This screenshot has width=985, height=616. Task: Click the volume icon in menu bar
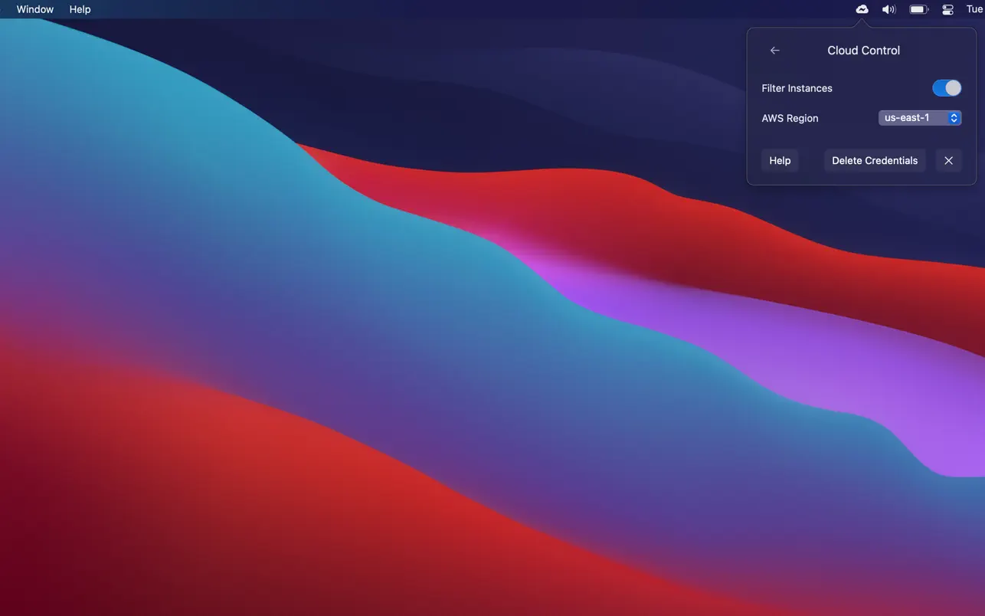tap(888, 9)
